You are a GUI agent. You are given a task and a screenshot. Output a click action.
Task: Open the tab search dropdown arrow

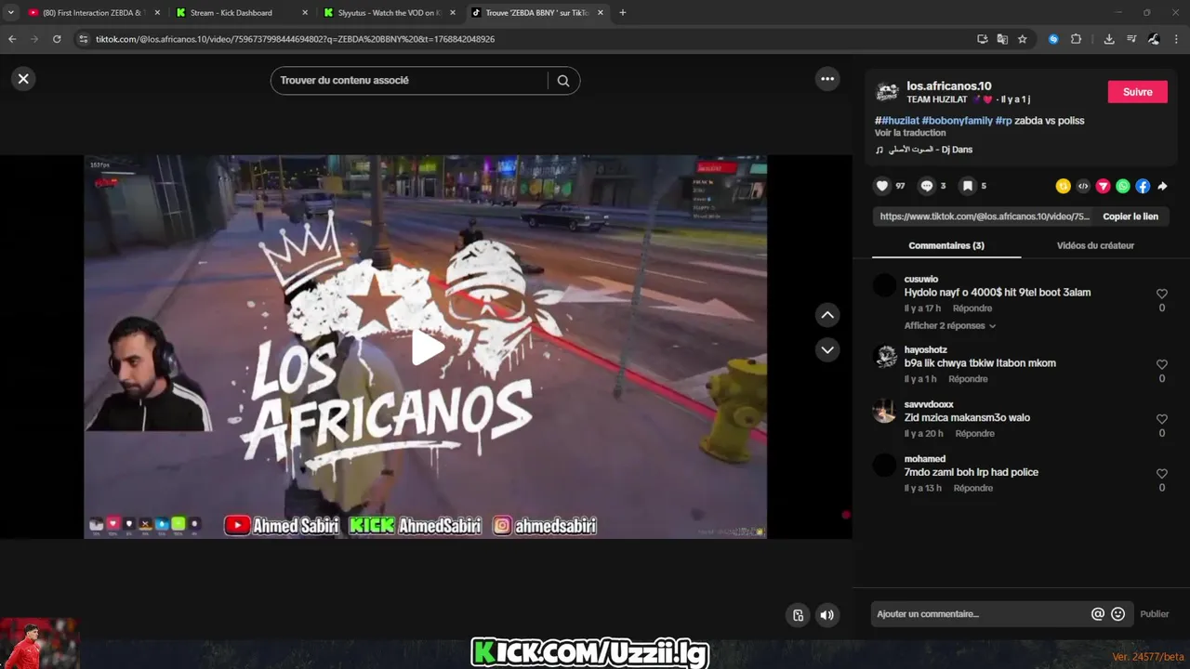(10, 13)
